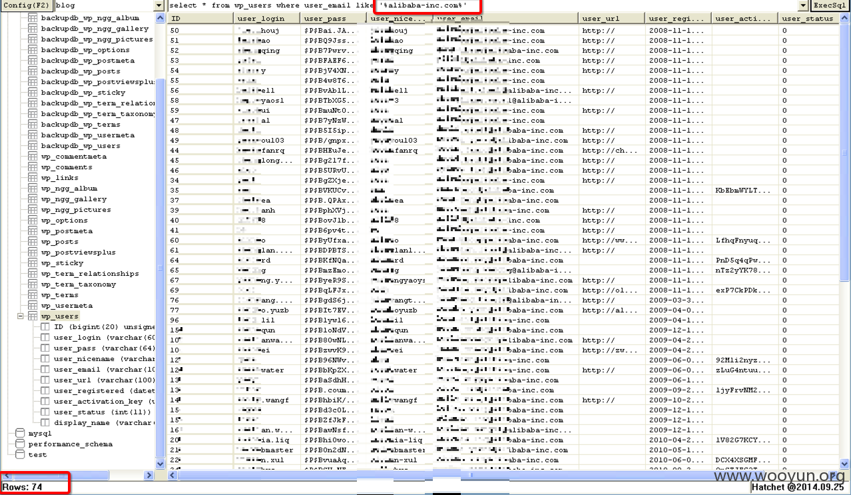The height and width of the screenshot is (495, 851).
Task: Click the table icon beside backupdb_wp_terms
Action: pos(33,125)
